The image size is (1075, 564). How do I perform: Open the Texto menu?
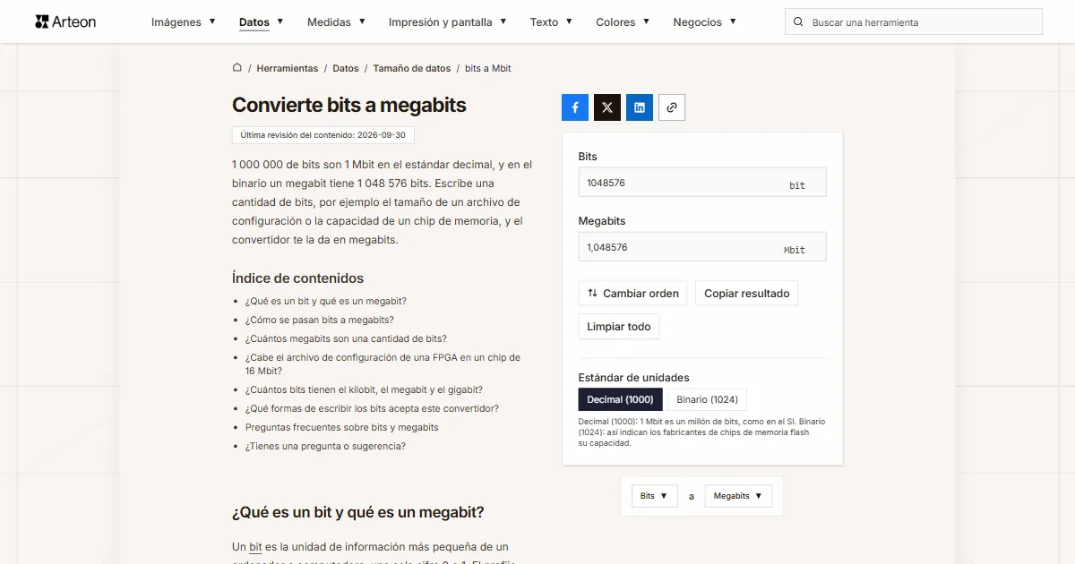[x=551, y=22]
